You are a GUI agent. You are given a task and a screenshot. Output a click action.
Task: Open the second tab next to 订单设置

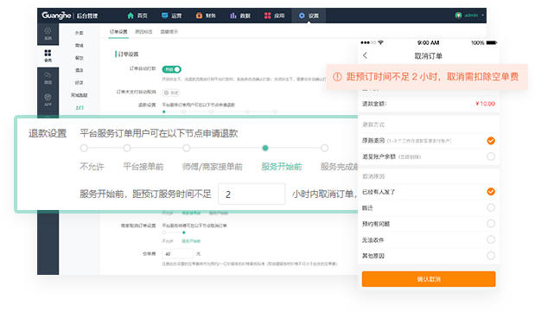(x=143, y=32)
